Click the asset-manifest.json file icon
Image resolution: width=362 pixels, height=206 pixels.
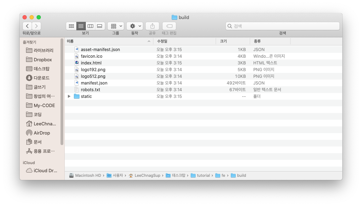tap(77, 49)
